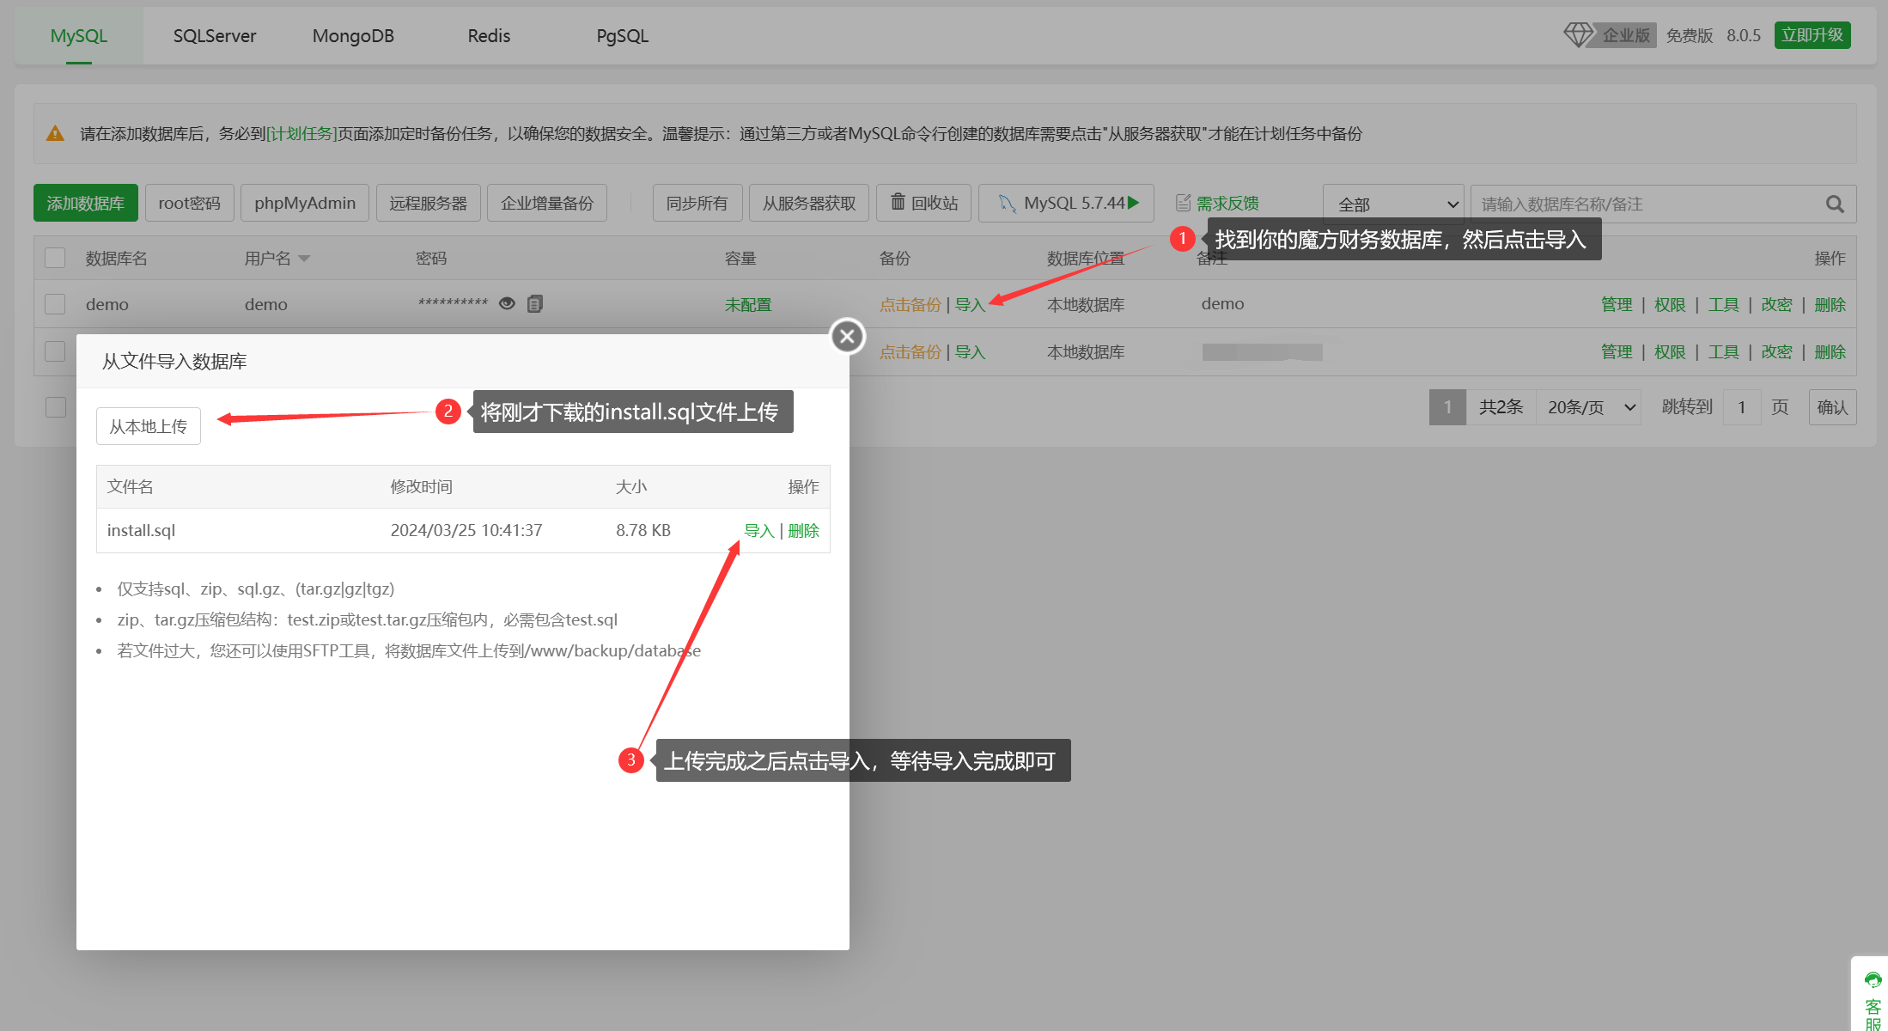Click 确认 pagination button
1888x1031 pixels.
pos(1832,407)
